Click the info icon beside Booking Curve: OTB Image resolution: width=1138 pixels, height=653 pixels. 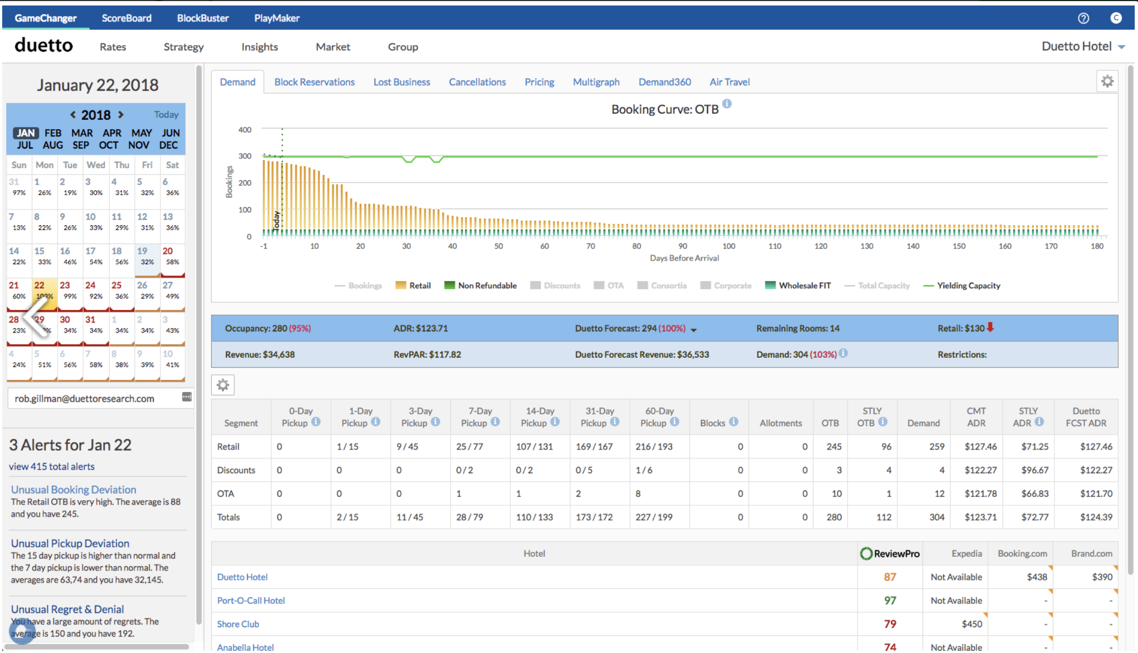click(727, 104)
